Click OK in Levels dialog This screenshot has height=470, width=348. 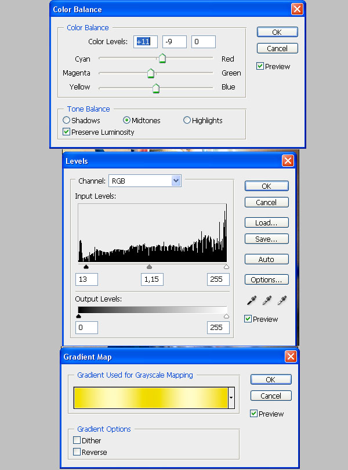click(267, 186)
